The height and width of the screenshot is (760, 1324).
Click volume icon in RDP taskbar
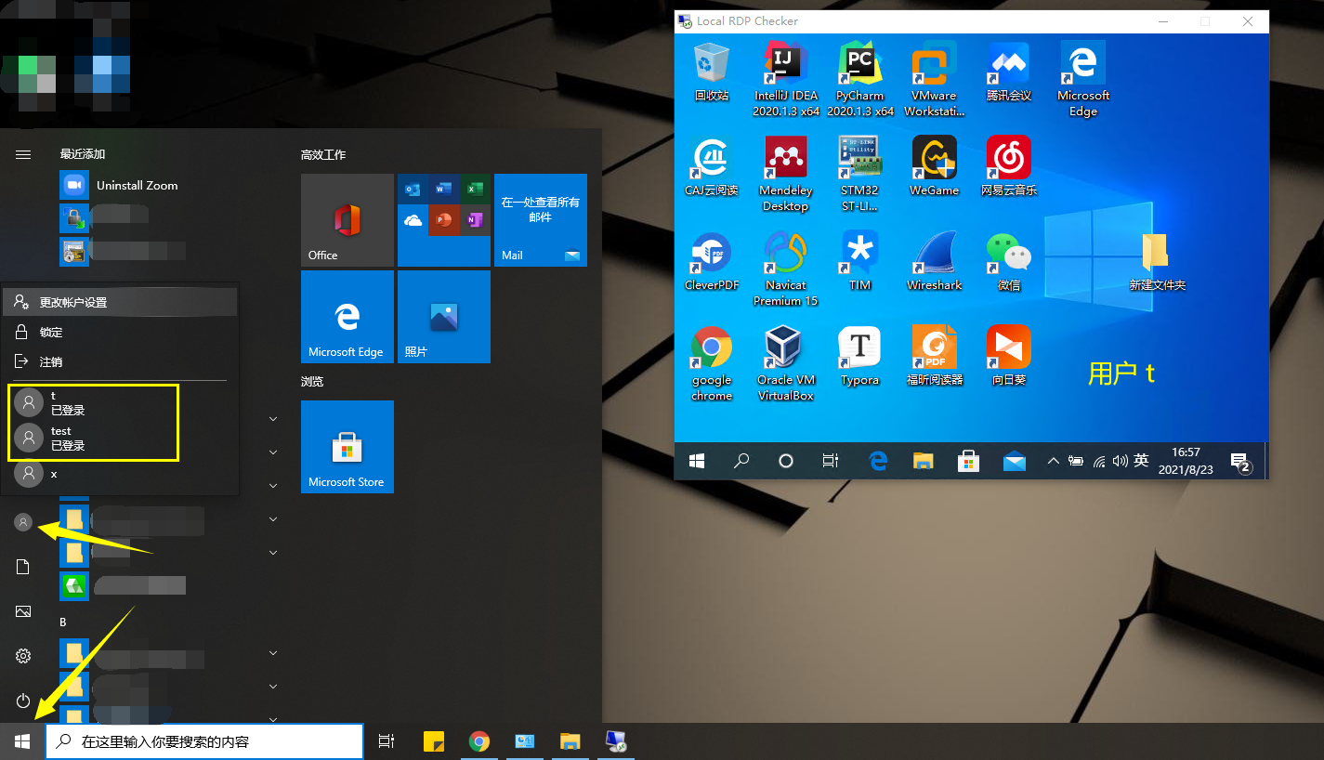click(x=1120, y=461)
